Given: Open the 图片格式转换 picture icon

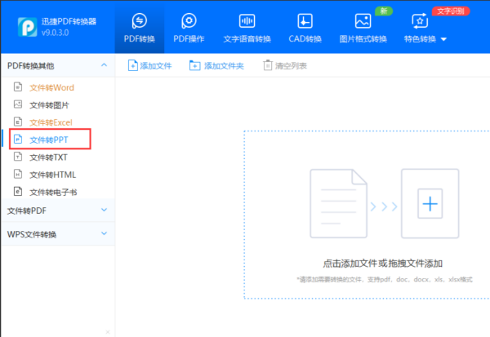Looking at the screenshot, I should (363, 21).
